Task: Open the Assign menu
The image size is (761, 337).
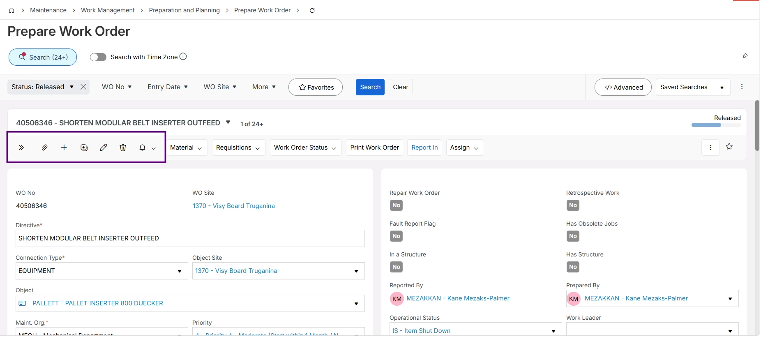Action: point(465,148)
